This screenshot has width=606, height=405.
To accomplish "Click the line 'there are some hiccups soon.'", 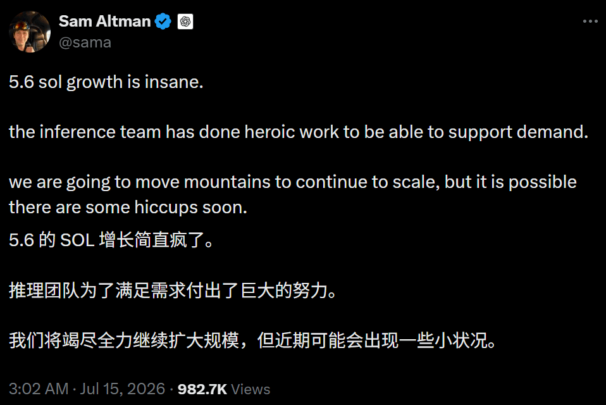I will click(128, 208).
